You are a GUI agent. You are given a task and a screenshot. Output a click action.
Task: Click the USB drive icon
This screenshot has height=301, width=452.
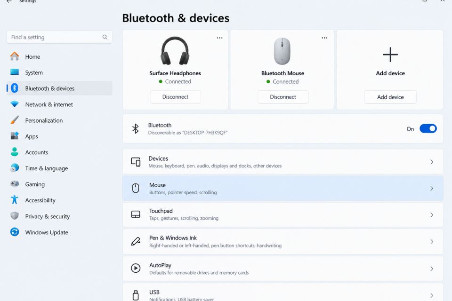(136, 295)
